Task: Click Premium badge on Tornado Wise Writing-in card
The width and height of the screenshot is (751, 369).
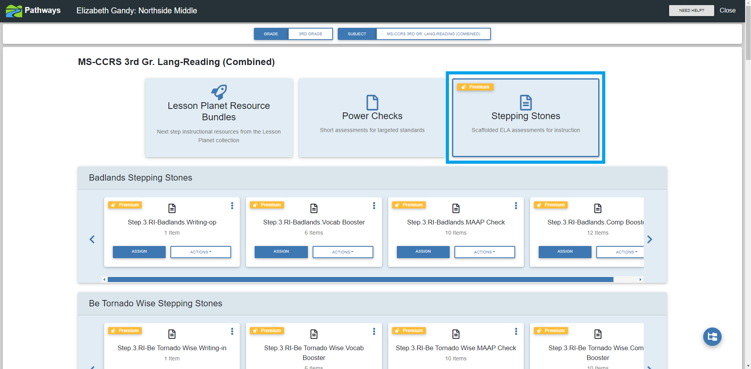Action: click(125, 331)
